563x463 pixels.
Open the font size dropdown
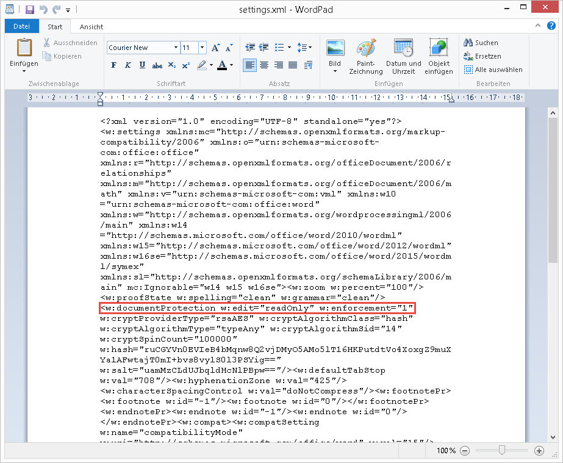[x=203, y=48]
